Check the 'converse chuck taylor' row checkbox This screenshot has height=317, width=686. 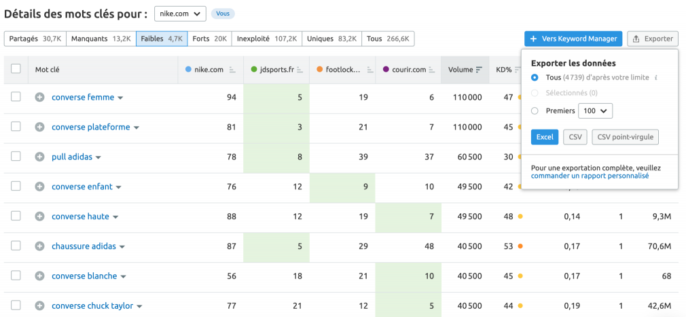coord(16,305)
